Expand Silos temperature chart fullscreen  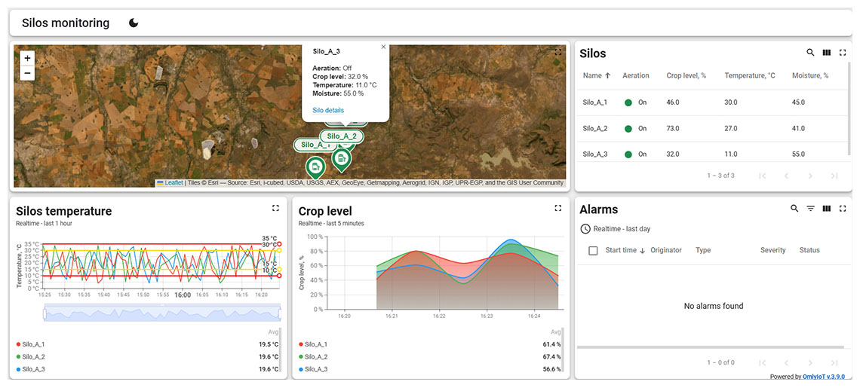(275, 209)
